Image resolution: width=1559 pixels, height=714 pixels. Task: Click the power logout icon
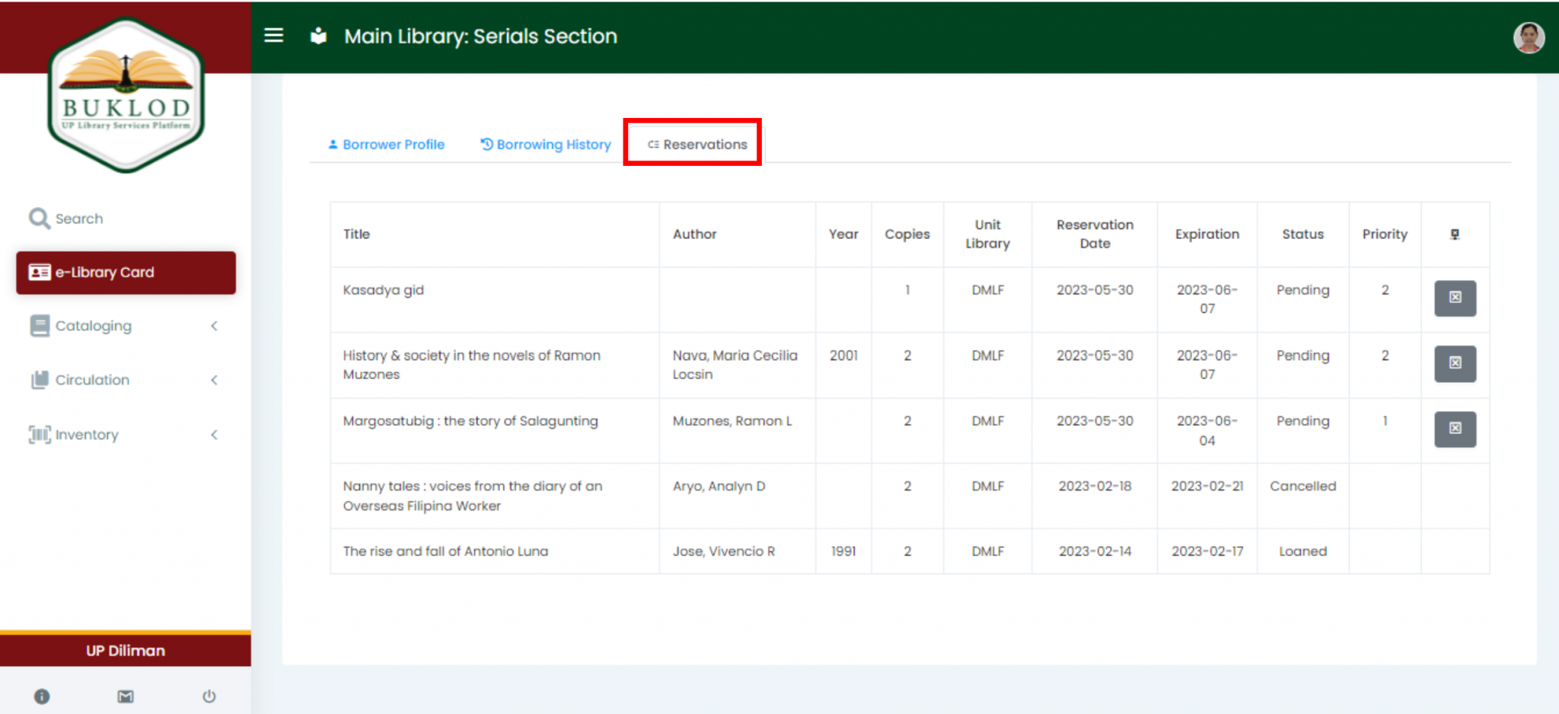pyautogui.click(x=209, y=695)
